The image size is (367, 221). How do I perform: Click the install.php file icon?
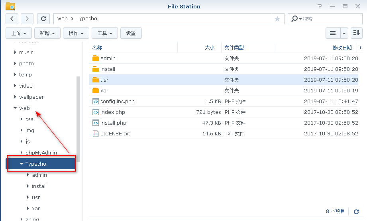(x=96, y=123)
